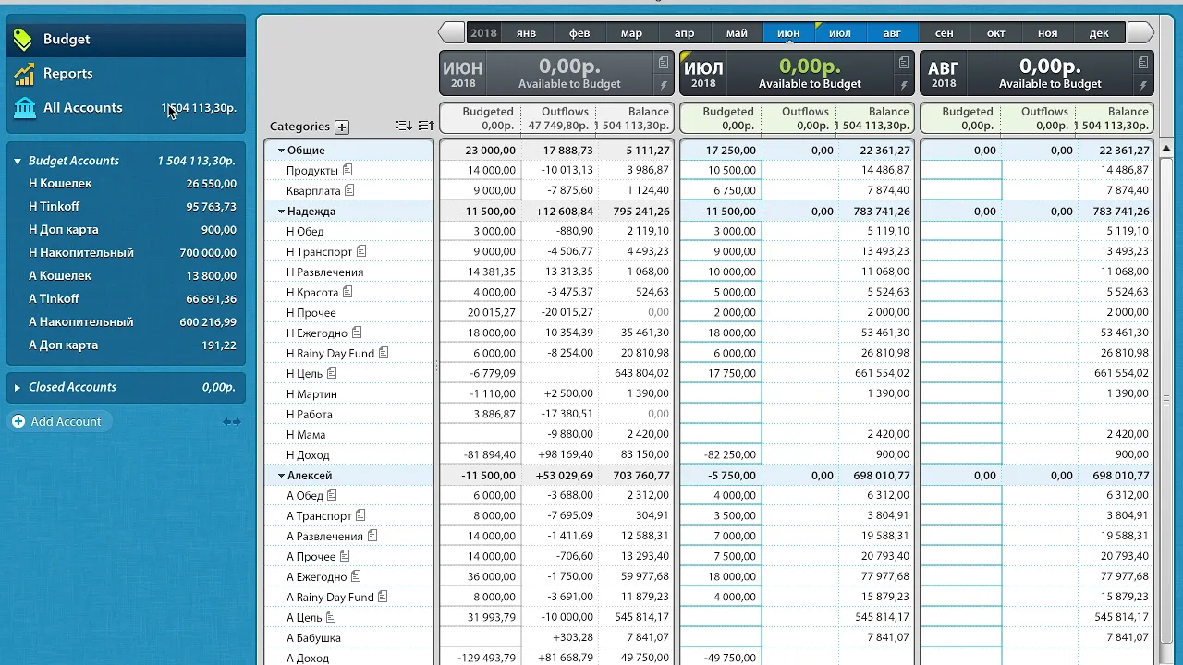Select the Н Развлечения category row

click(x=349, y=272)
